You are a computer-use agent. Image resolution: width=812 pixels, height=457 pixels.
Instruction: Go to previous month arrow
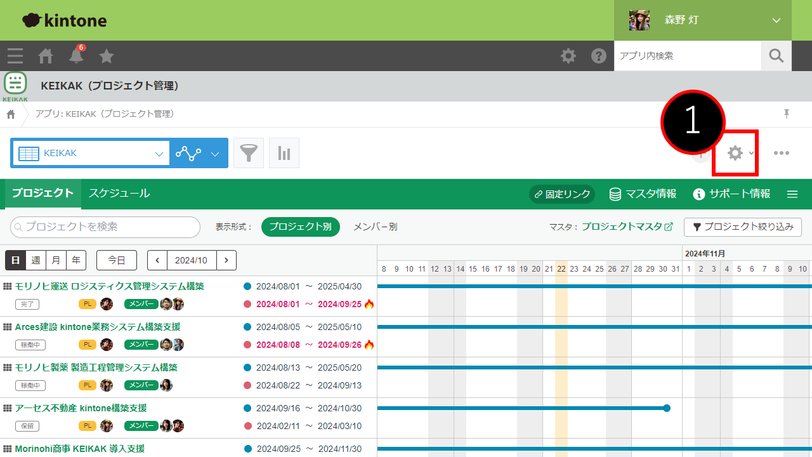[157, 260]
